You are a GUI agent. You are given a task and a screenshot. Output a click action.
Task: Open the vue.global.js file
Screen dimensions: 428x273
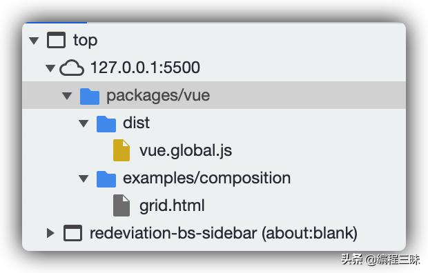(x=186, y=150)
